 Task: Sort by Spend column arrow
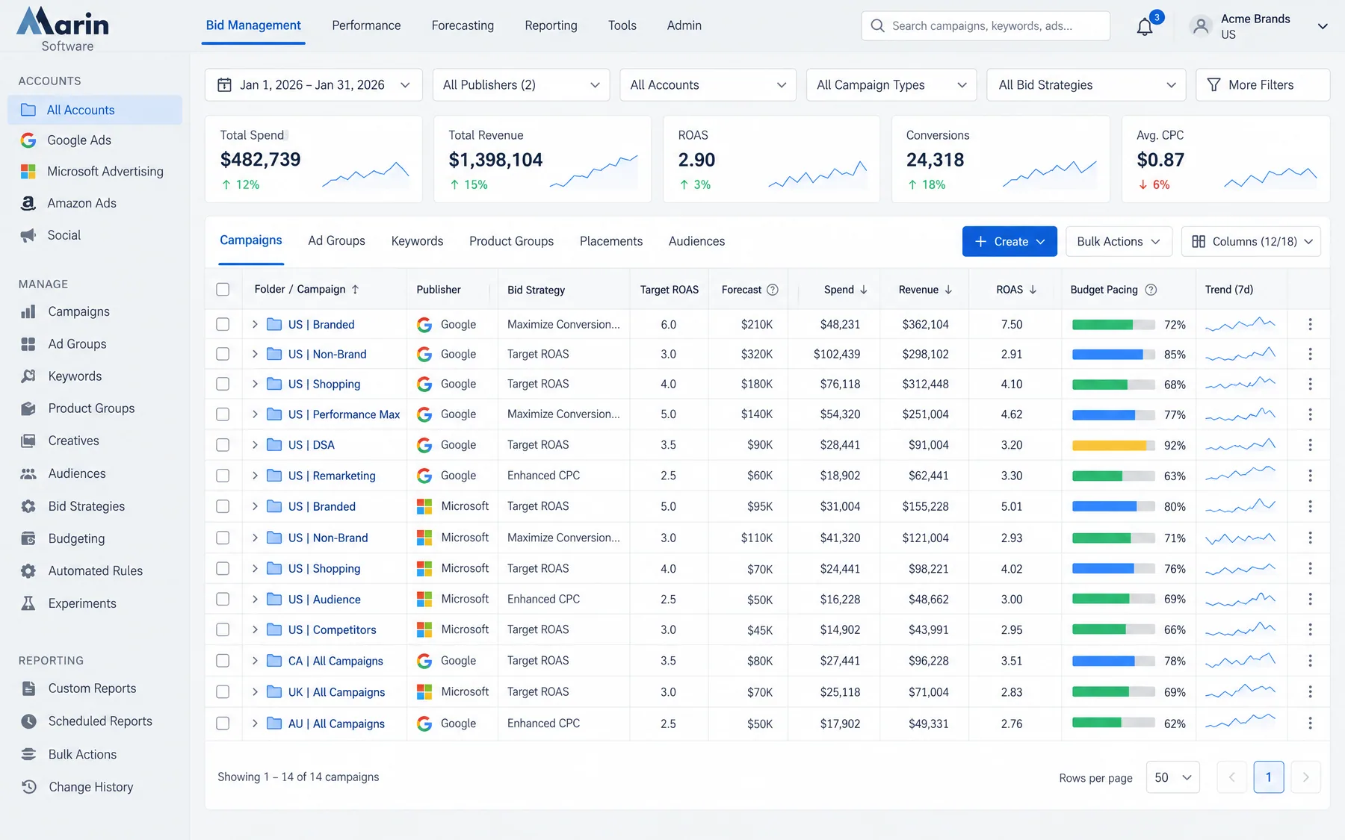864,290
